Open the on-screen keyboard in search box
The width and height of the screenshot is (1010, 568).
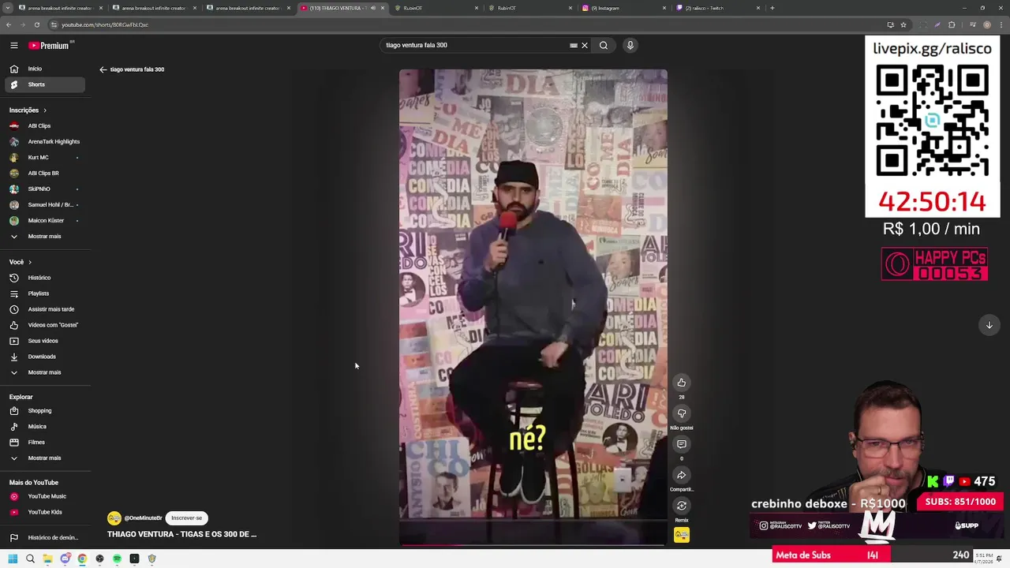574,45
